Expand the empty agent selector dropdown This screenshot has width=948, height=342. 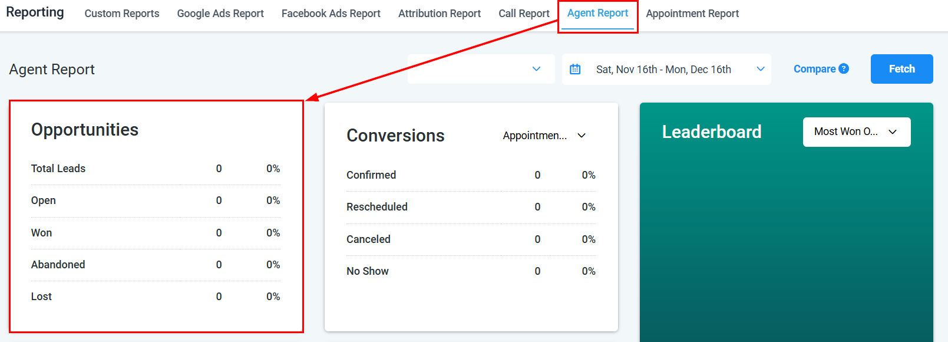(481, 69)
